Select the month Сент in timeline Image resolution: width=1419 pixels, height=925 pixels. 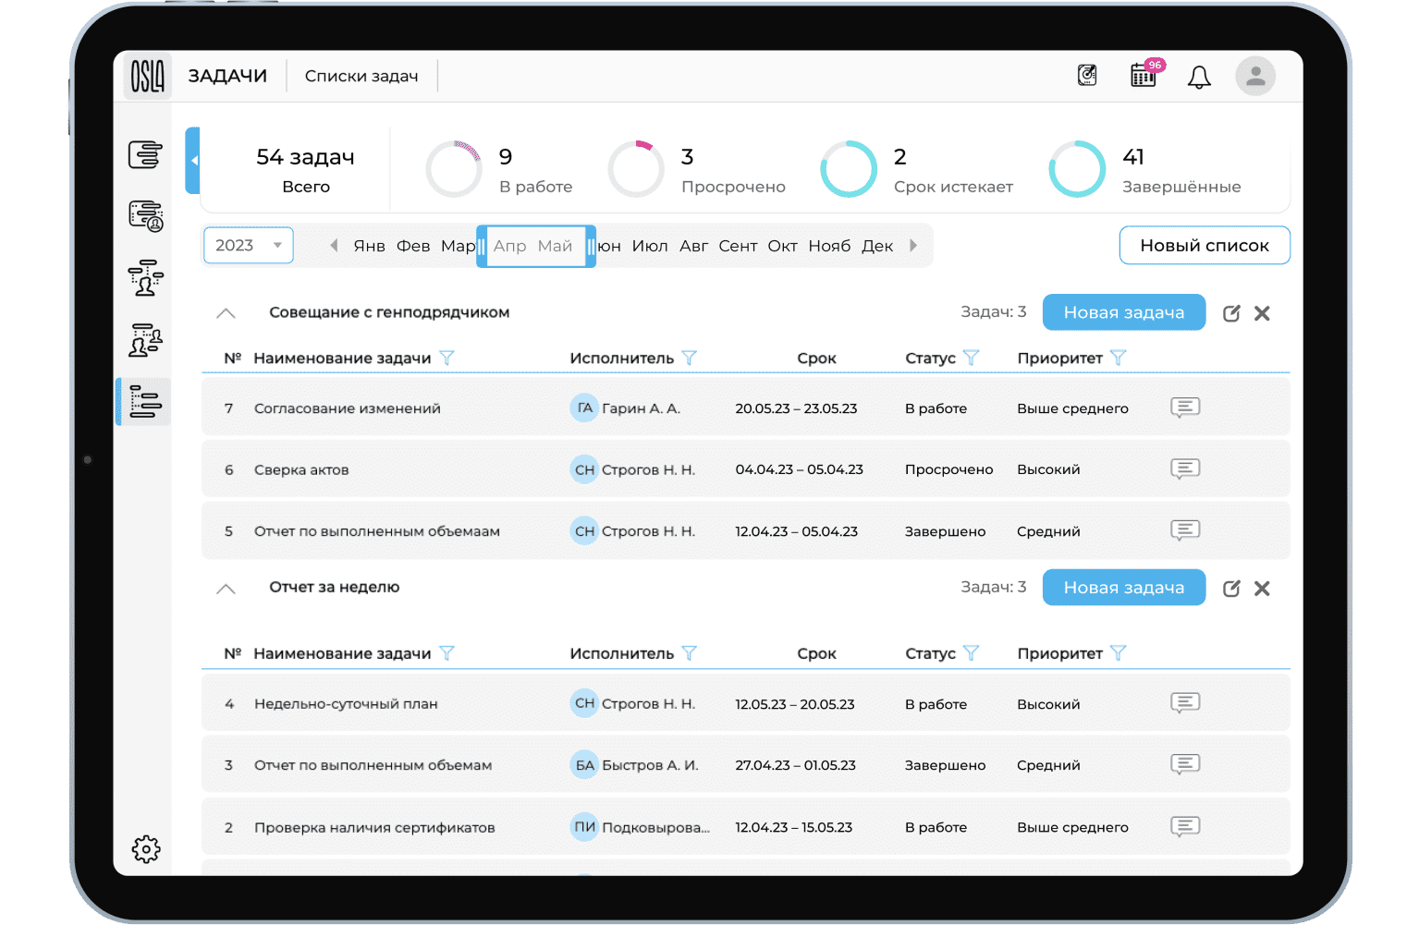point(737,246)
